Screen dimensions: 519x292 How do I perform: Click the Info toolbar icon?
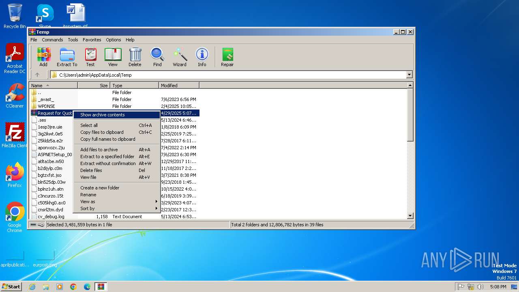202,57
